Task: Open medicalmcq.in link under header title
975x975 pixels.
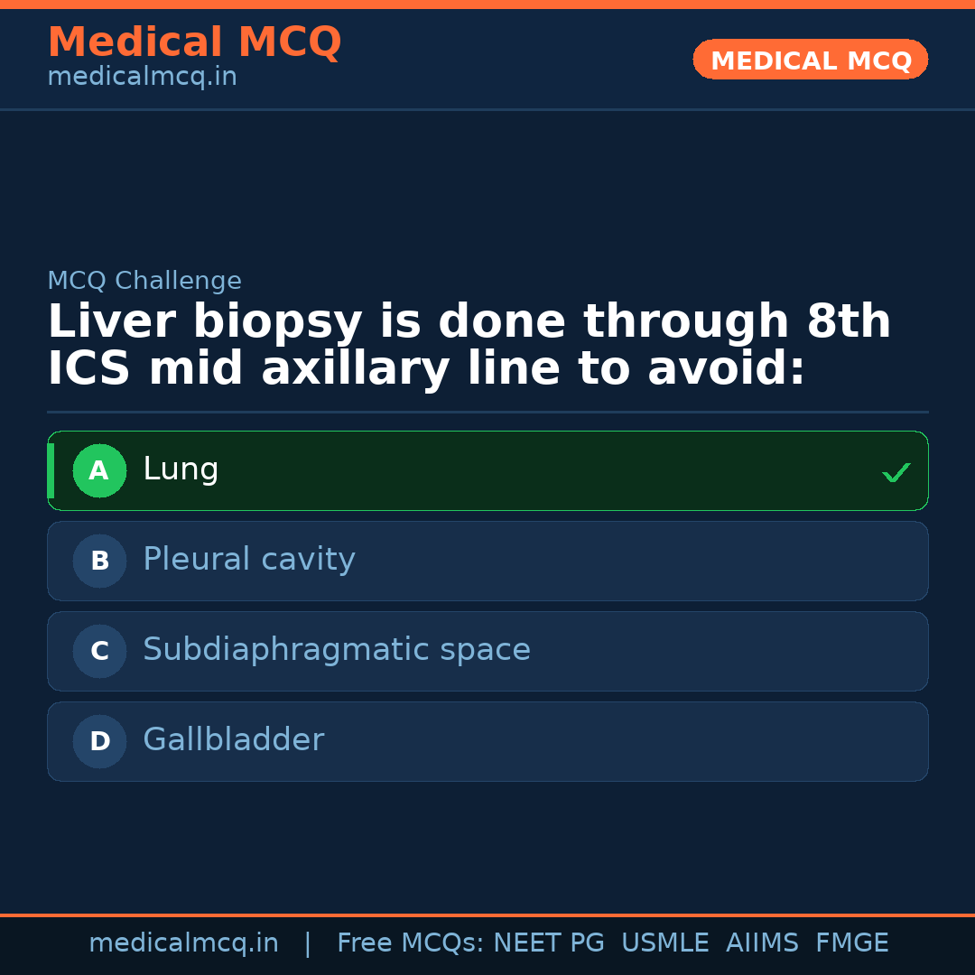Action: point(142,78)
